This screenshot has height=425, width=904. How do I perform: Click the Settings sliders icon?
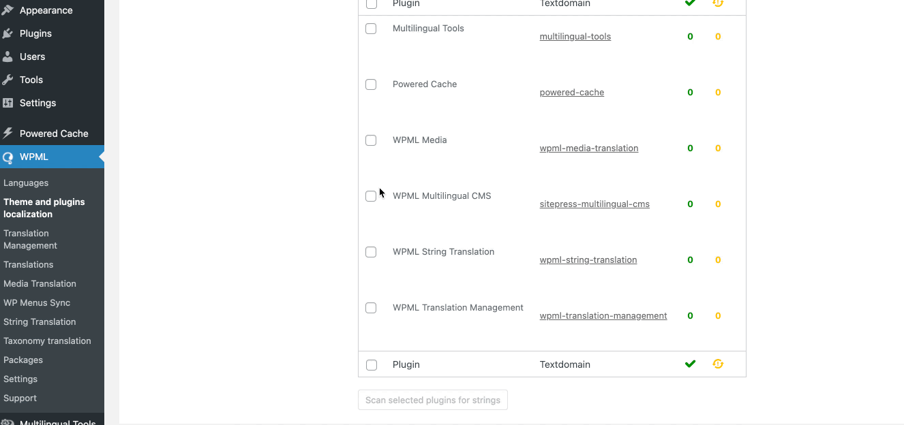[x=7, y=103]
